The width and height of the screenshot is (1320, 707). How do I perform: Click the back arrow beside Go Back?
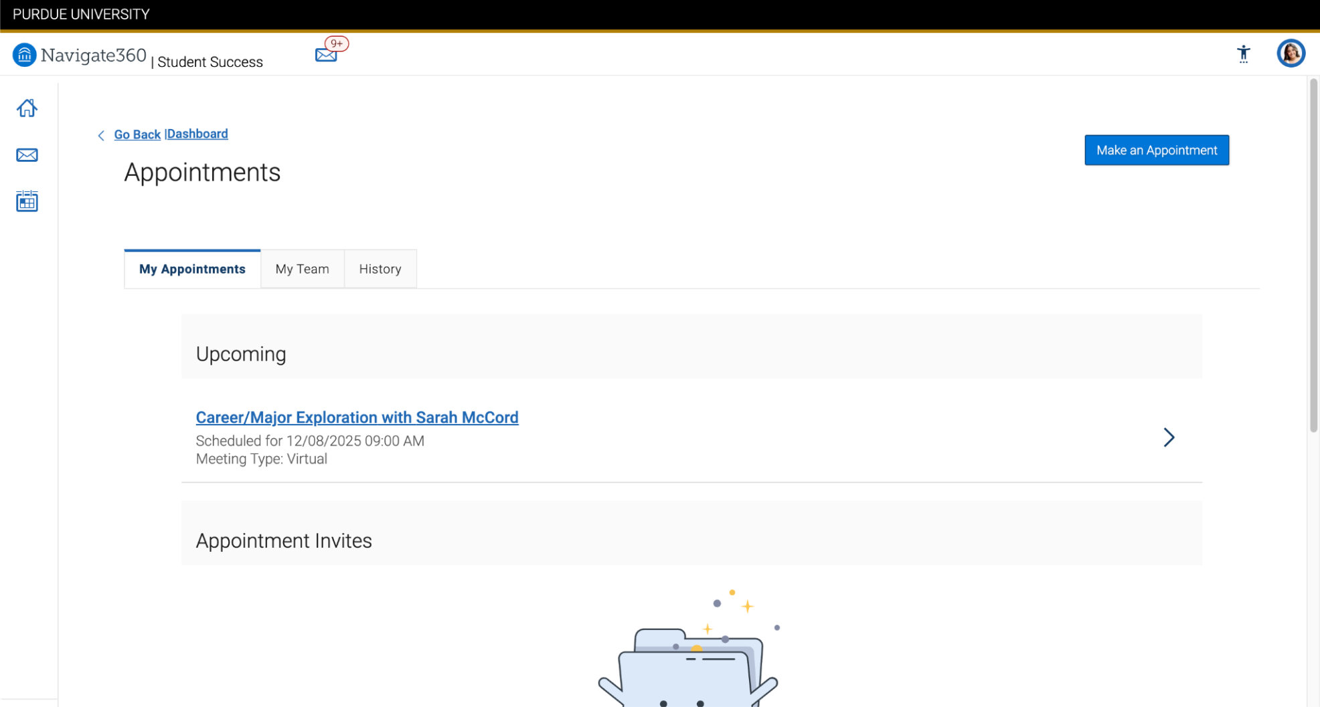101,136
